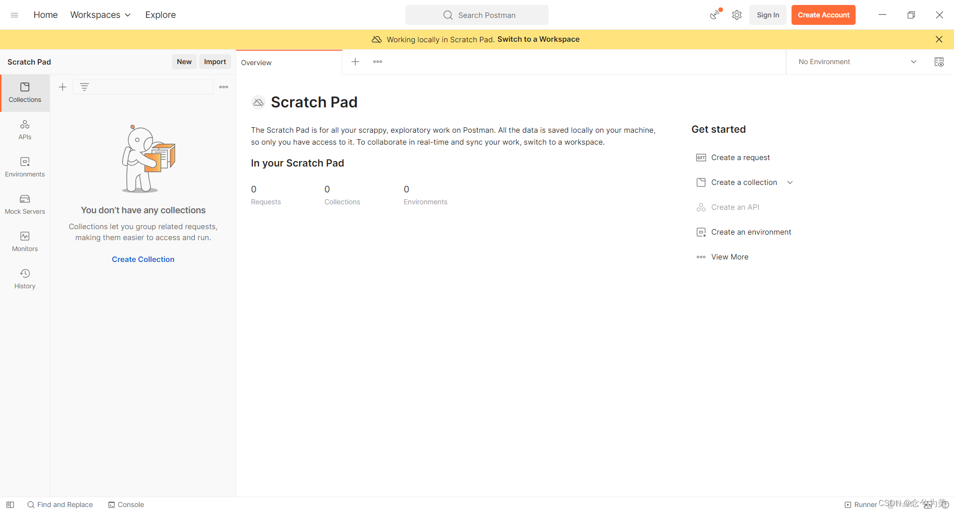Screen dimensions: 954x512
Task: Open a new tab with plus icon
Action: pos(355,62)
